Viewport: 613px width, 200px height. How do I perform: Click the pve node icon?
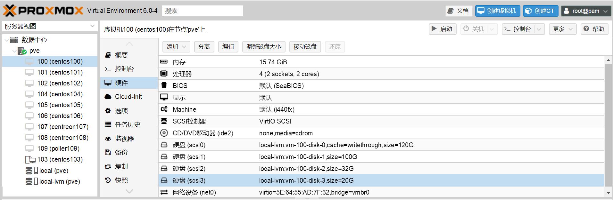(22, 51)
